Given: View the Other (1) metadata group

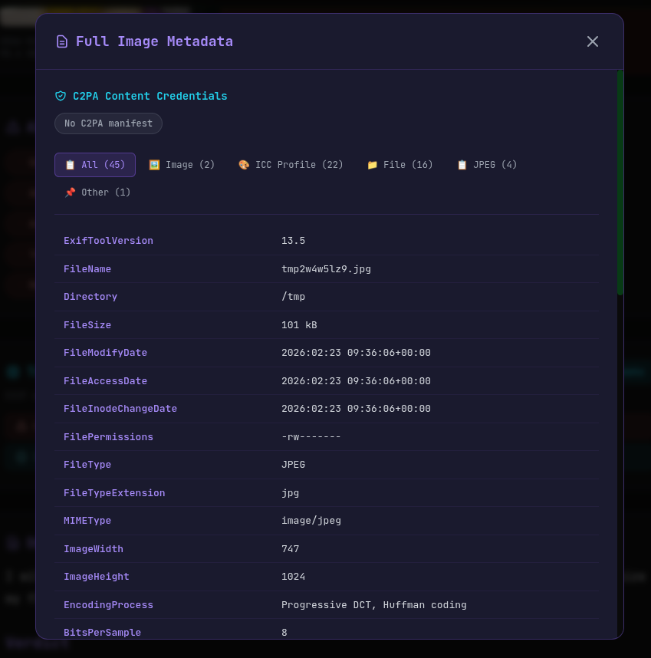Looking at the screenshot, I should click(97, 192).
